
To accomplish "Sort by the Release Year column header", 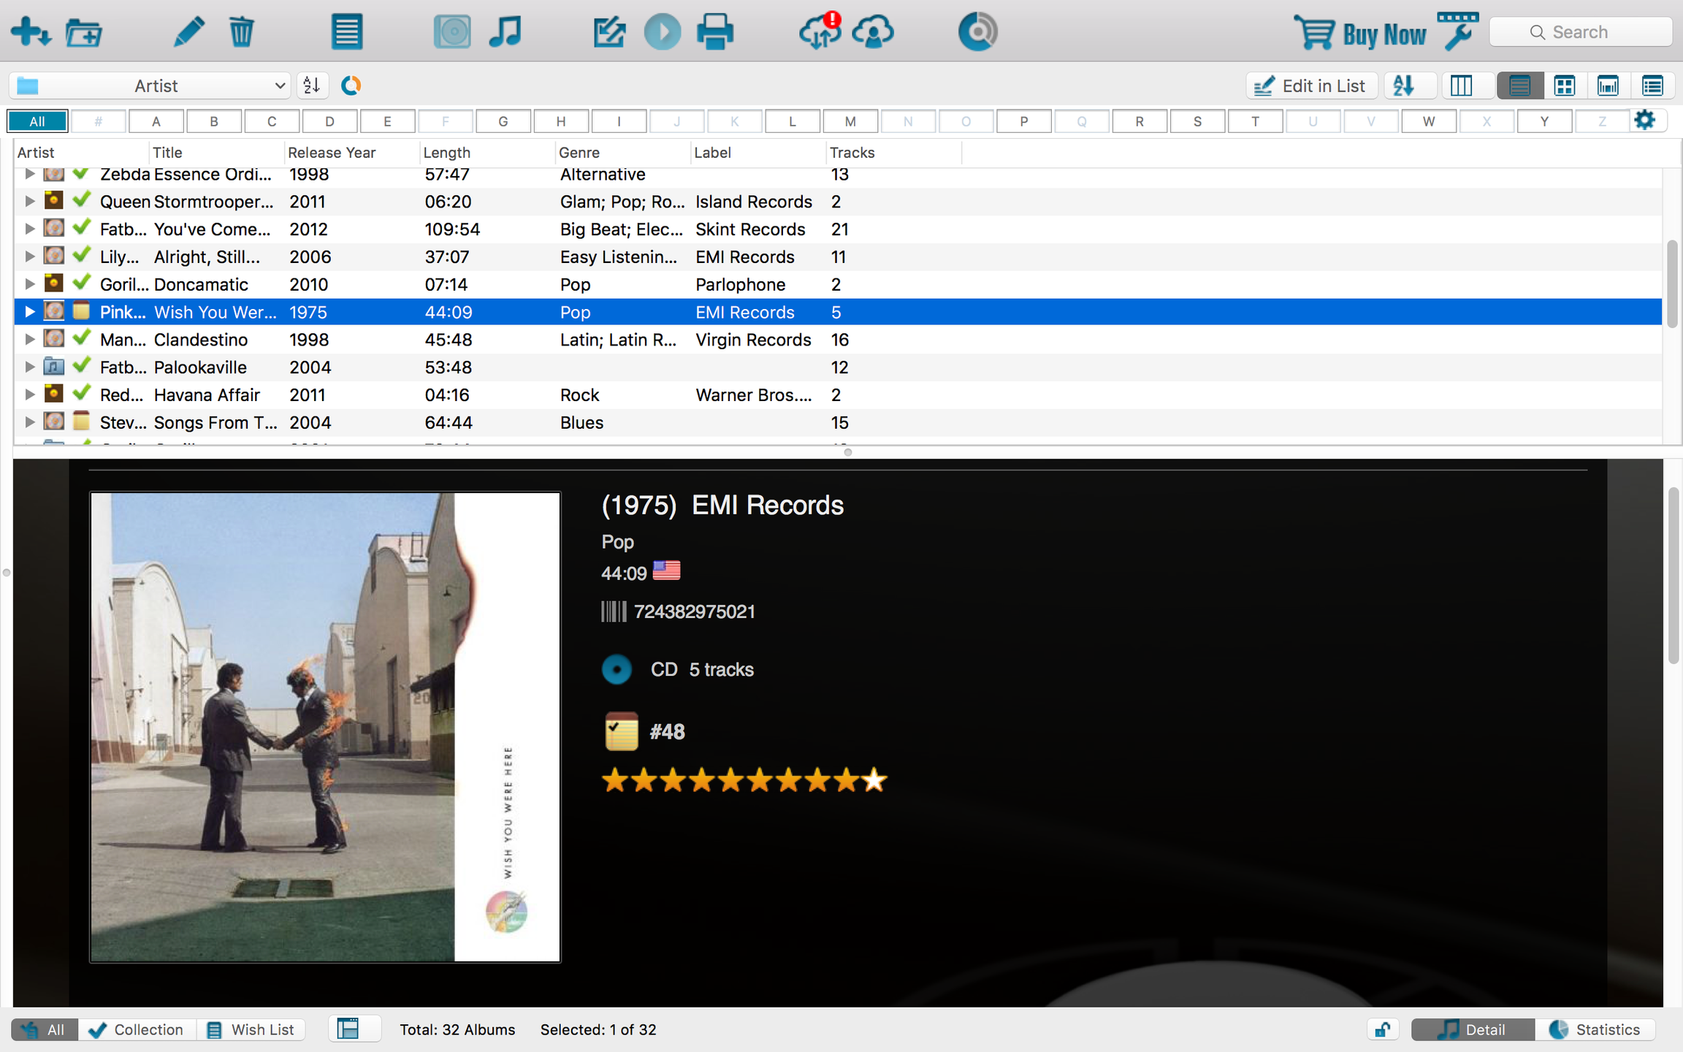I will [351, 153].
